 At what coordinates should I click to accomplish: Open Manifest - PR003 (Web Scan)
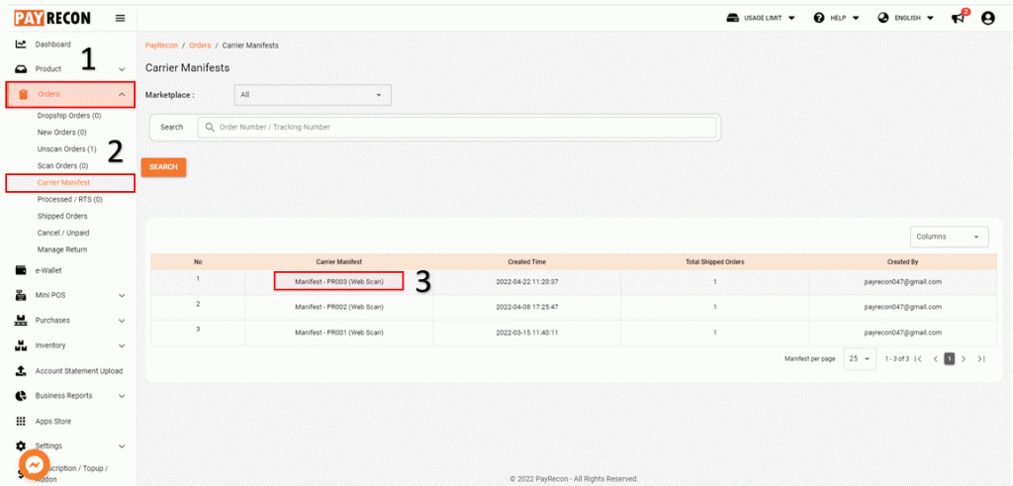click(x=339, y=282)
